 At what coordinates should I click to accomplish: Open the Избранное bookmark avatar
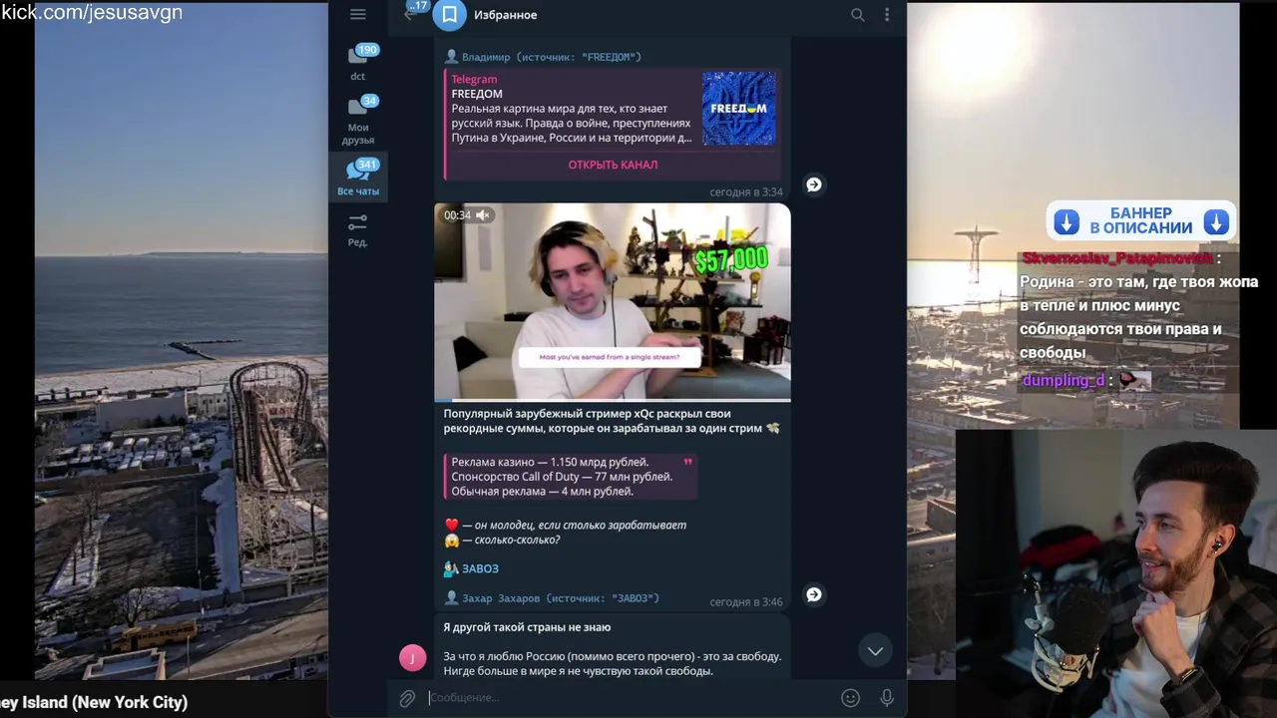(450, 14)
